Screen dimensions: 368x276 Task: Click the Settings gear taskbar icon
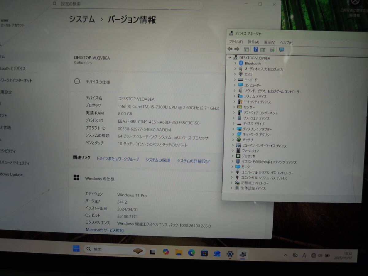(x=230, y=254)
